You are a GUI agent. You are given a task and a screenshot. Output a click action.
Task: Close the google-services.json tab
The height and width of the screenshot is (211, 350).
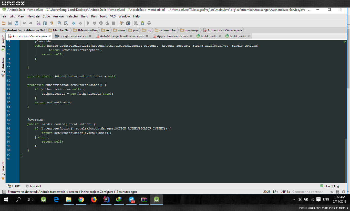coord(90,36)
